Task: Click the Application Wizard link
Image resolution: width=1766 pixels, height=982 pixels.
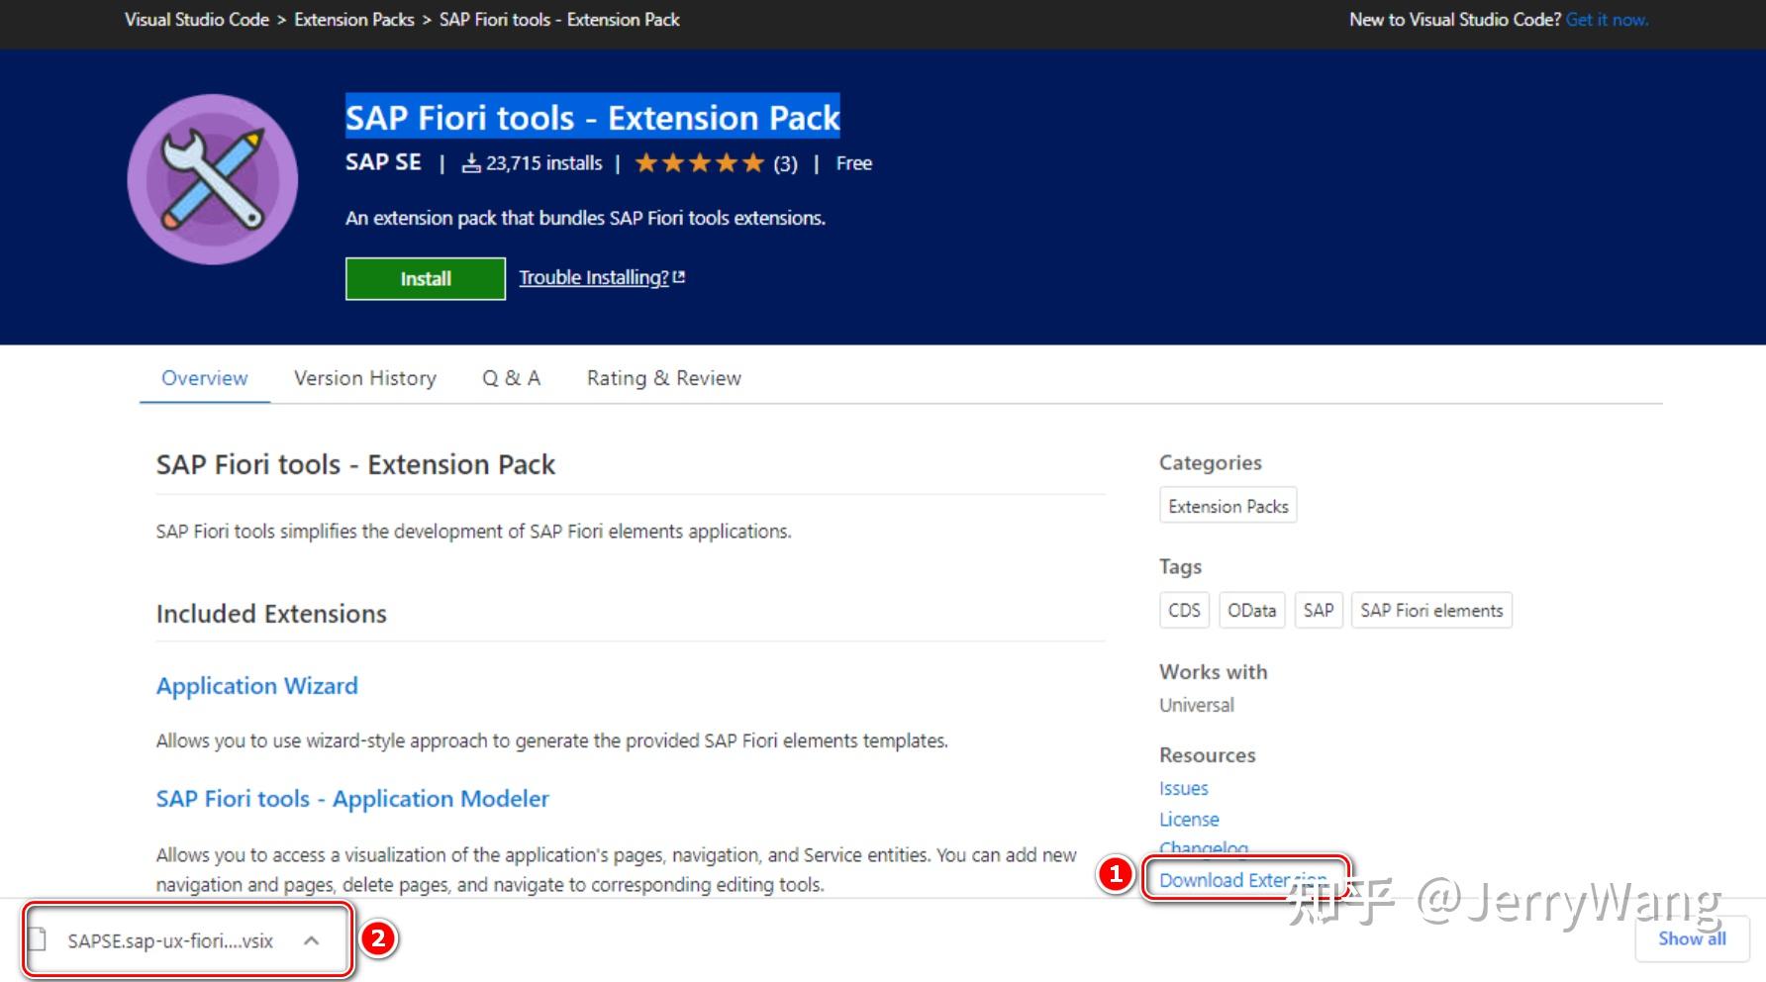Action: 256,685
